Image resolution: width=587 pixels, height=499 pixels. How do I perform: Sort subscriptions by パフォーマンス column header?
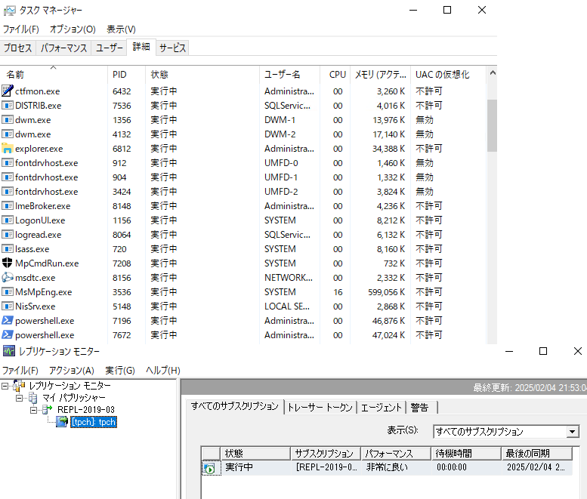point(396,454)
